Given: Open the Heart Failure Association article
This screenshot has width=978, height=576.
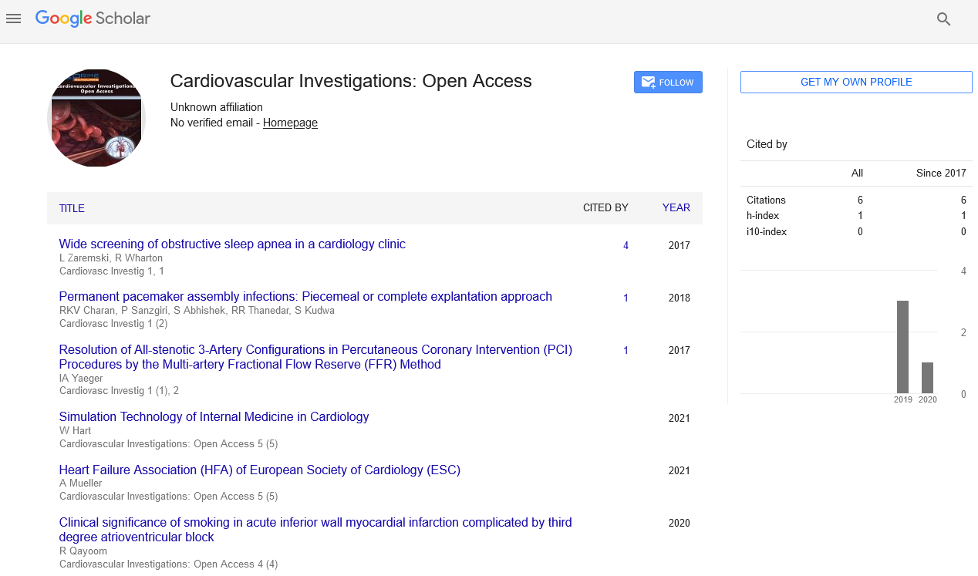Looking at the screenshot, I should click(259, 470).
